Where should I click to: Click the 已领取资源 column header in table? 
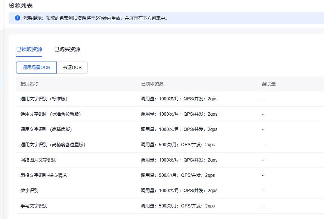[x=152, y=84]
